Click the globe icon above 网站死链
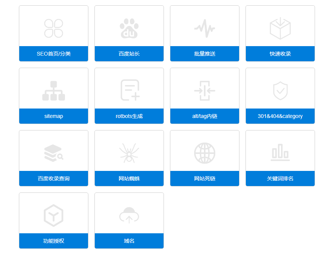 [205, 153]
